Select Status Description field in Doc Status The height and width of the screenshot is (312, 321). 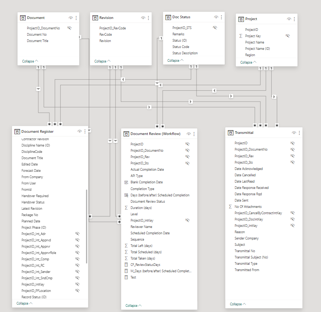[x=185, y=53]
